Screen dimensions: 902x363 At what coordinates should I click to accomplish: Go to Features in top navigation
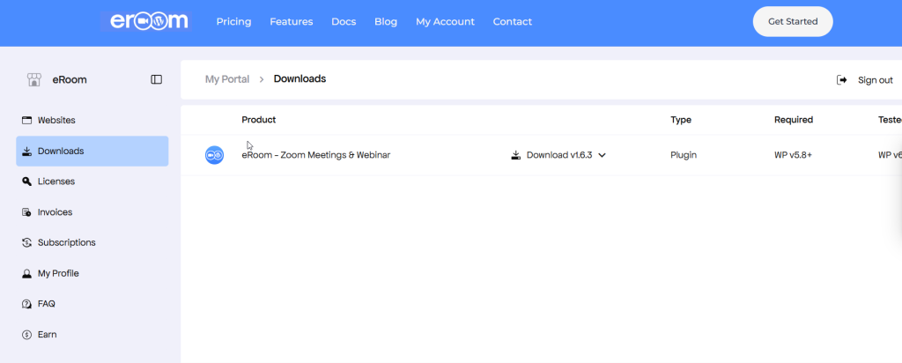[291, 22]
